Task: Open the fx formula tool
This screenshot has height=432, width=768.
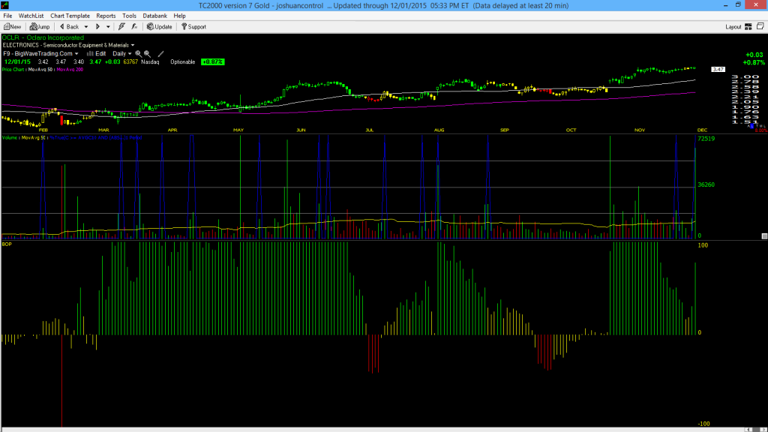Action: point(134,26)
